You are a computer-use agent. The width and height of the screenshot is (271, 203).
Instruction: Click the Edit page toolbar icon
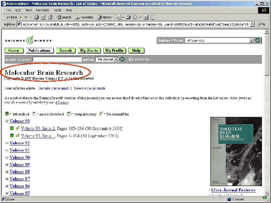(x=135, y=17)
